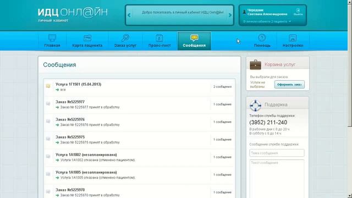The width and height of the screenshot is (352, 198).
Task: Expand the patients dropdown in user panel
Action: coord(267,21)
